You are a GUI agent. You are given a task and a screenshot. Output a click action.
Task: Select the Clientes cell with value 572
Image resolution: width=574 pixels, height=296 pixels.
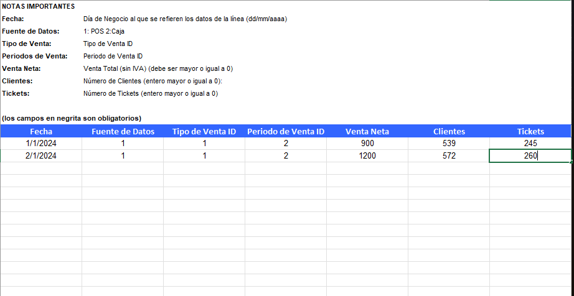[x=449, y=156]
